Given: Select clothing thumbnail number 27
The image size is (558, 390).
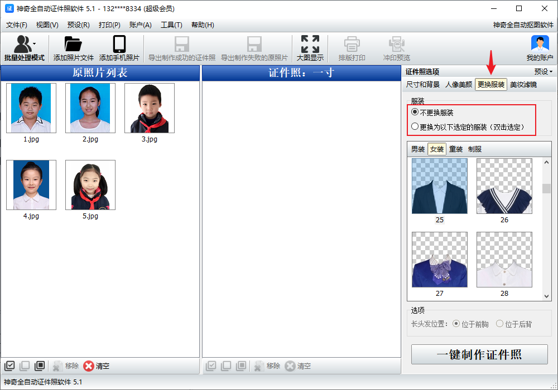Looking at the screenshot, I should 440,260.
